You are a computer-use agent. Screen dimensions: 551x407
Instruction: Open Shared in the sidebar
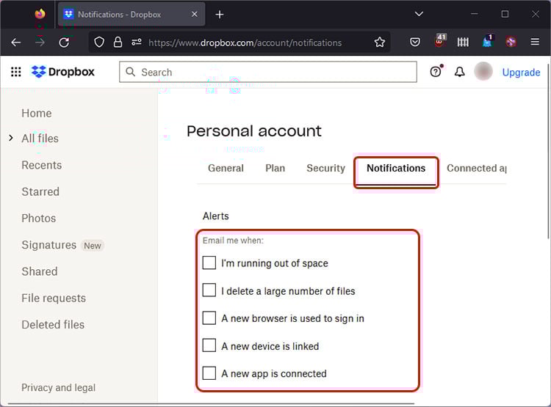[40, 271]
